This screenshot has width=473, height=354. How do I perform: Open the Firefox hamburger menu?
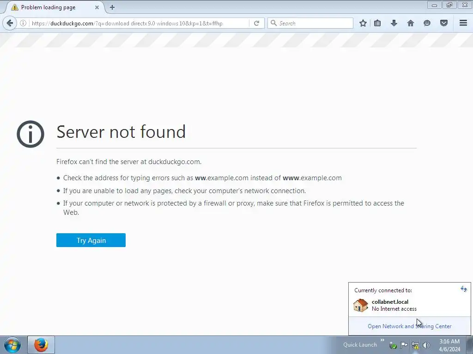pyautogui.click(x=463, y=23)
